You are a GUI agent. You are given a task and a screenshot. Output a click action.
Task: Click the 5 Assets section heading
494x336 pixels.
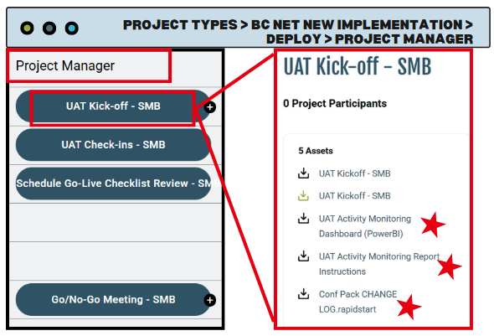tap(316, 151)
